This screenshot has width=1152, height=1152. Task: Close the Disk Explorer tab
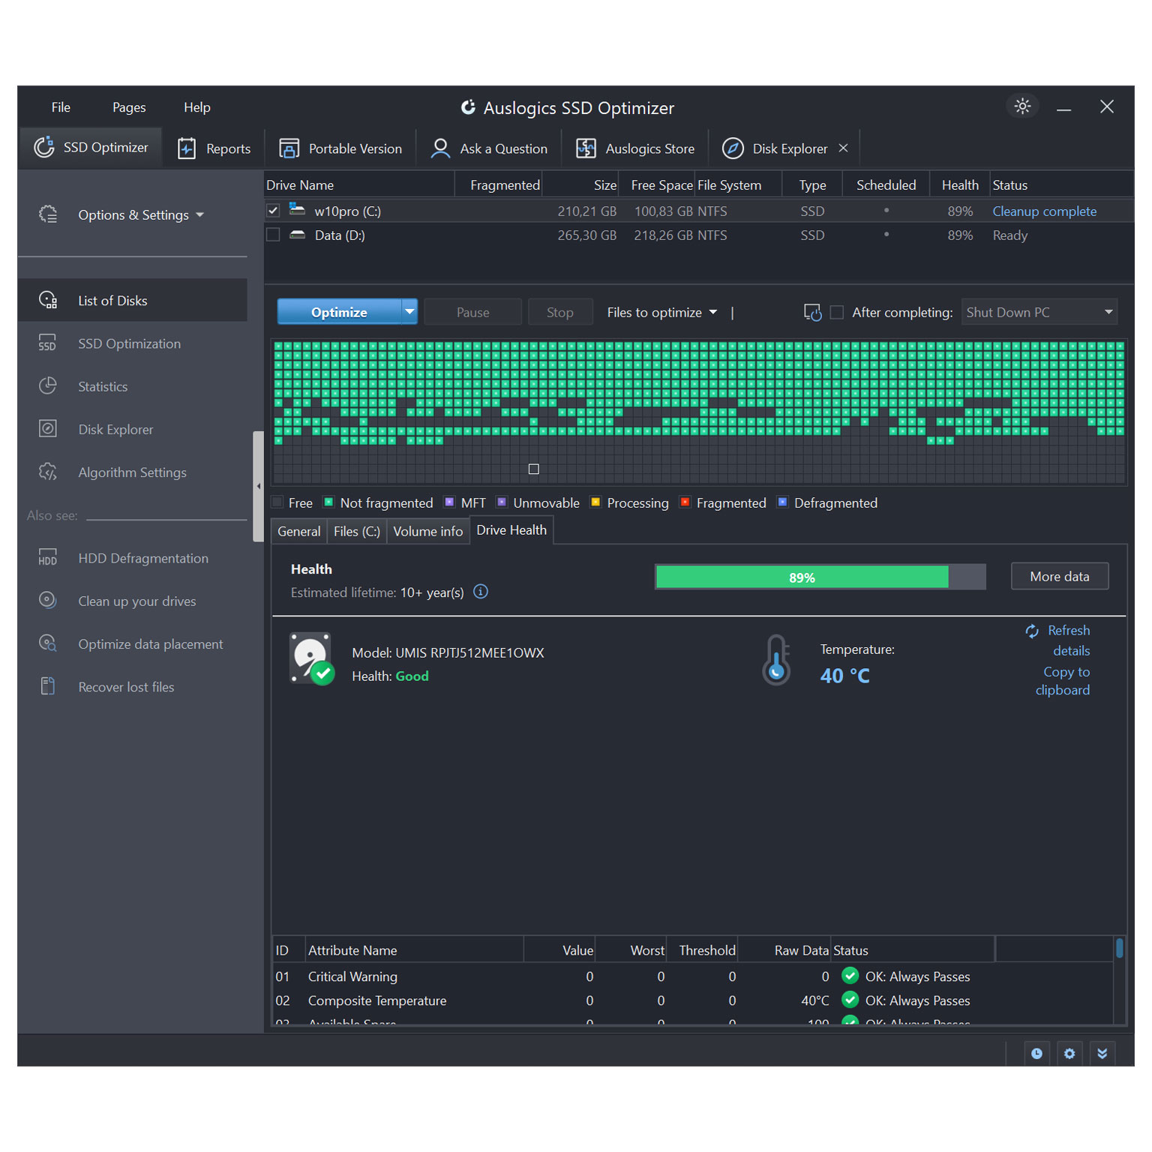tap(843, 148)
